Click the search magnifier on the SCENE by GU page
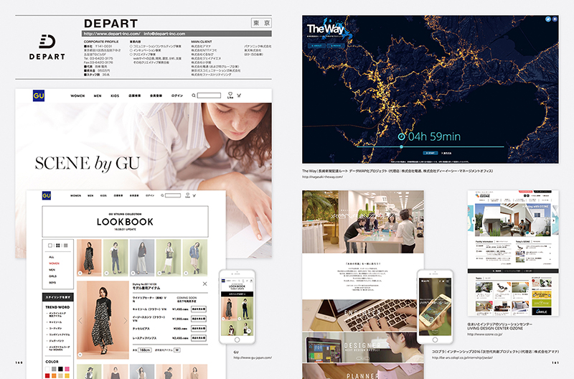Image resolution: width=574 pixels, height=379 pixels. (x=194, y=95)
